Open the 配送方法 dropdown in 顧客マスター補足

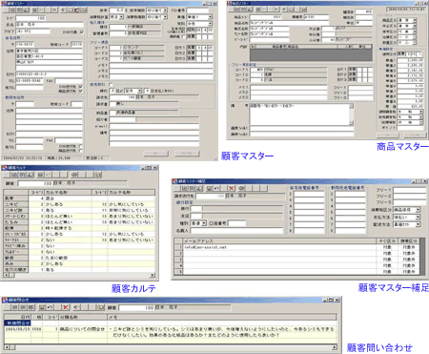point(419,224)
